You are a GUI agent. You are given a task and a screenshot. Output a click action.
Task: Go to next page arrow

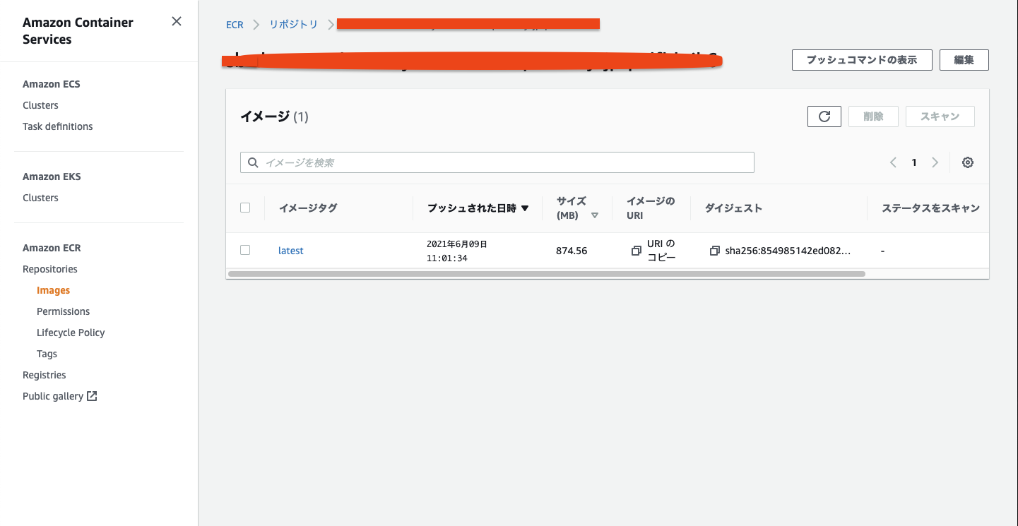tap(935, 162)
